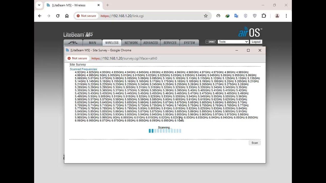Open the Chrome profile avatar

277,16
